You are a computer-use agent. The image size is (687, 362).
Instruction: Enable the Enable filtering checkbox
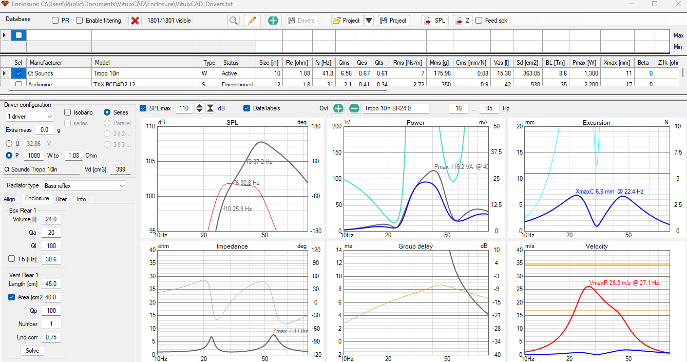coord(80,21)
